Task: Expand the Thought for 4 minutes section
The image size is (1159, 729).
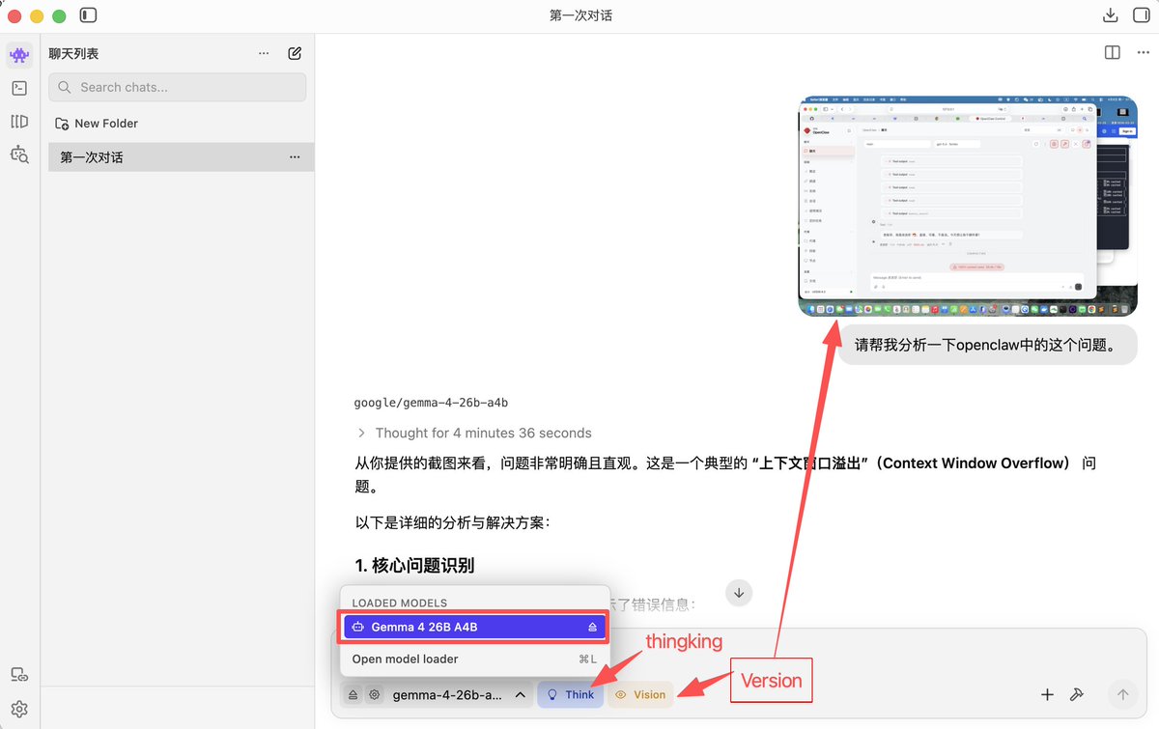Action: [473, 433]
